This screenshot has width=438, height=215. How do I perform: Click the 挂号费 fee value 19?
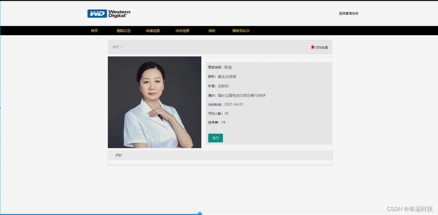pyautogui.click(x=224, y=122)
